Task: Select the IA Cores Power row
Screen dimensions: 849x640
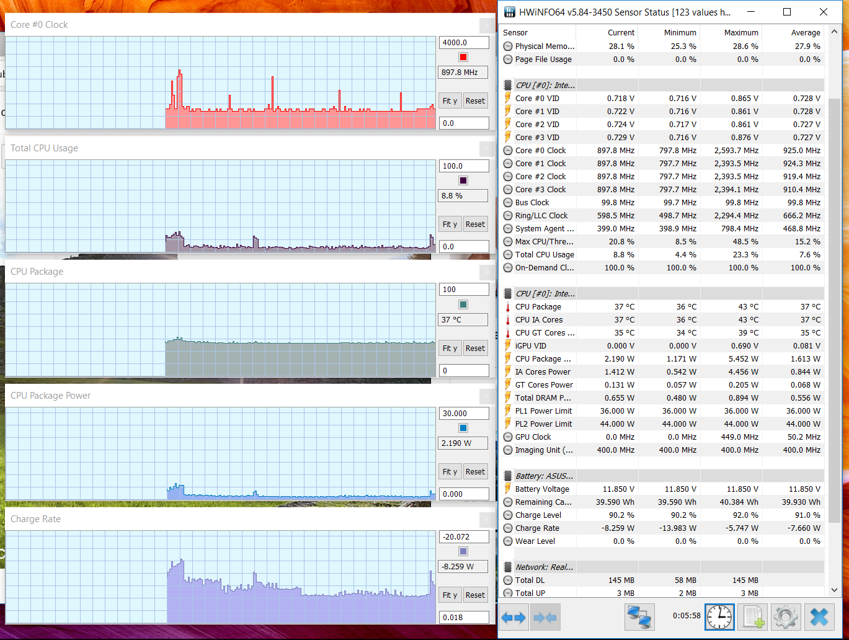Action: 662,371
